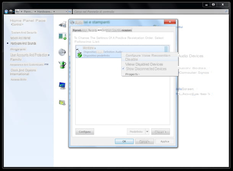The image size is (233, 171).
Task: Click the search magnifier icon in the search box
Action: [226, 11]
